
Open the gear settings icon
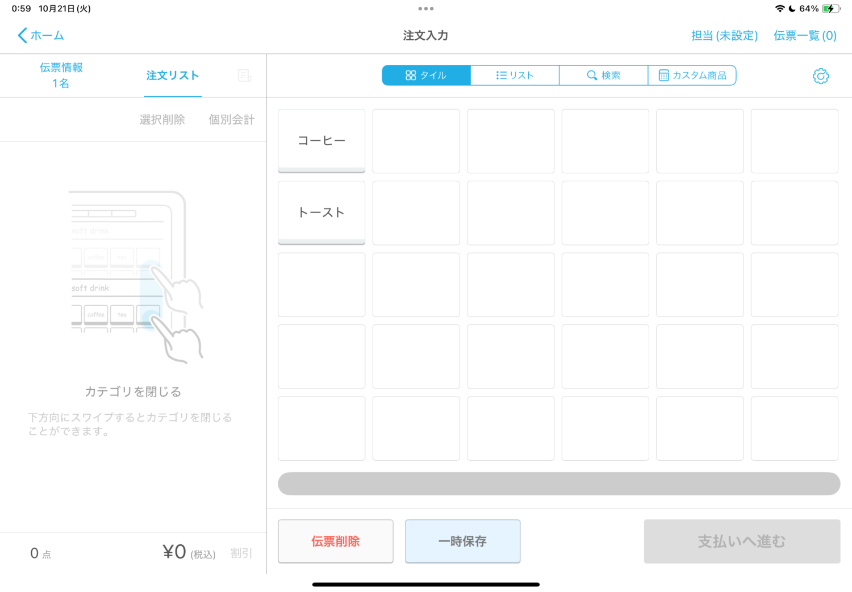[820, 76]
